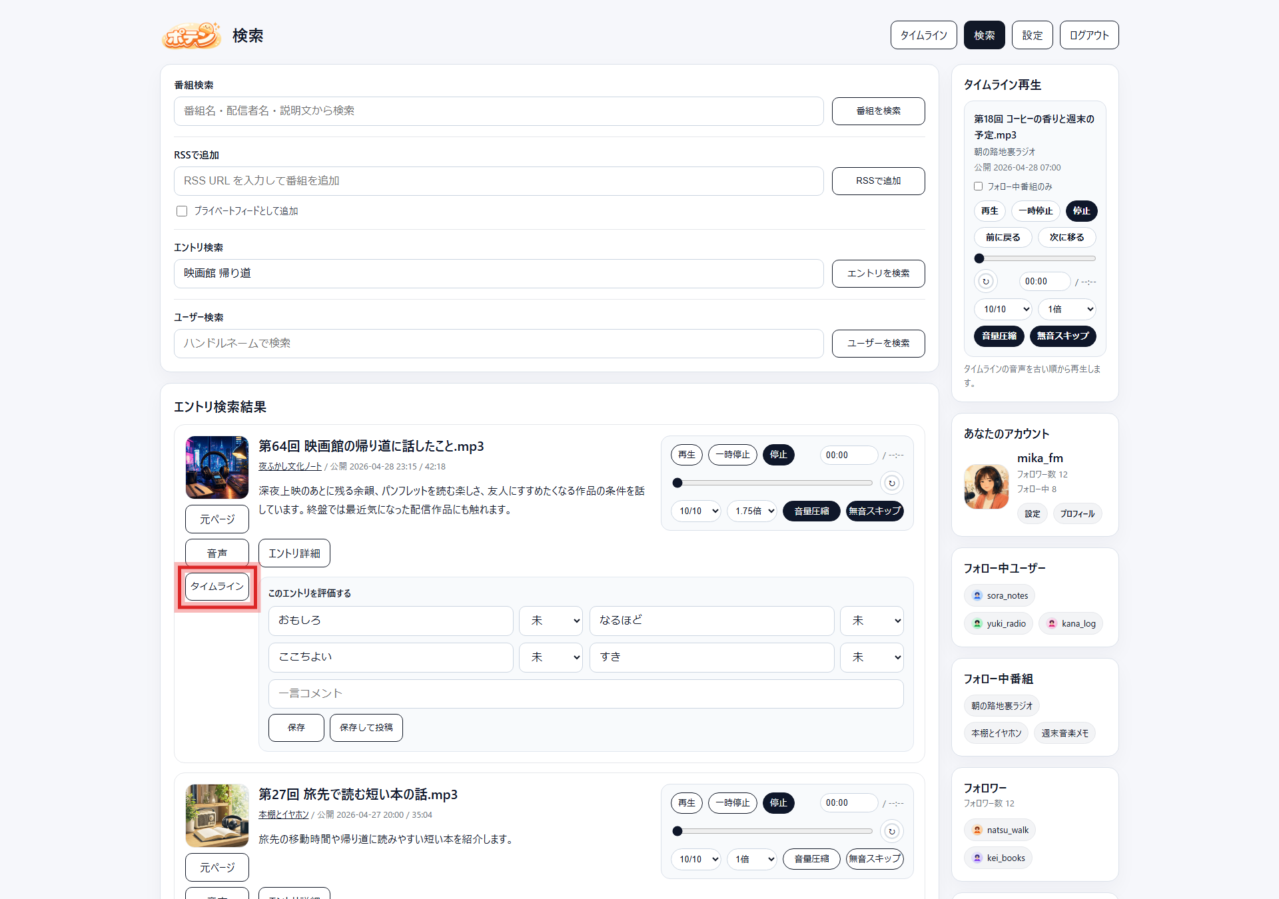Focus the 番組検索 input field
The width and height of the screenshot is (1279, 899).
499,111
